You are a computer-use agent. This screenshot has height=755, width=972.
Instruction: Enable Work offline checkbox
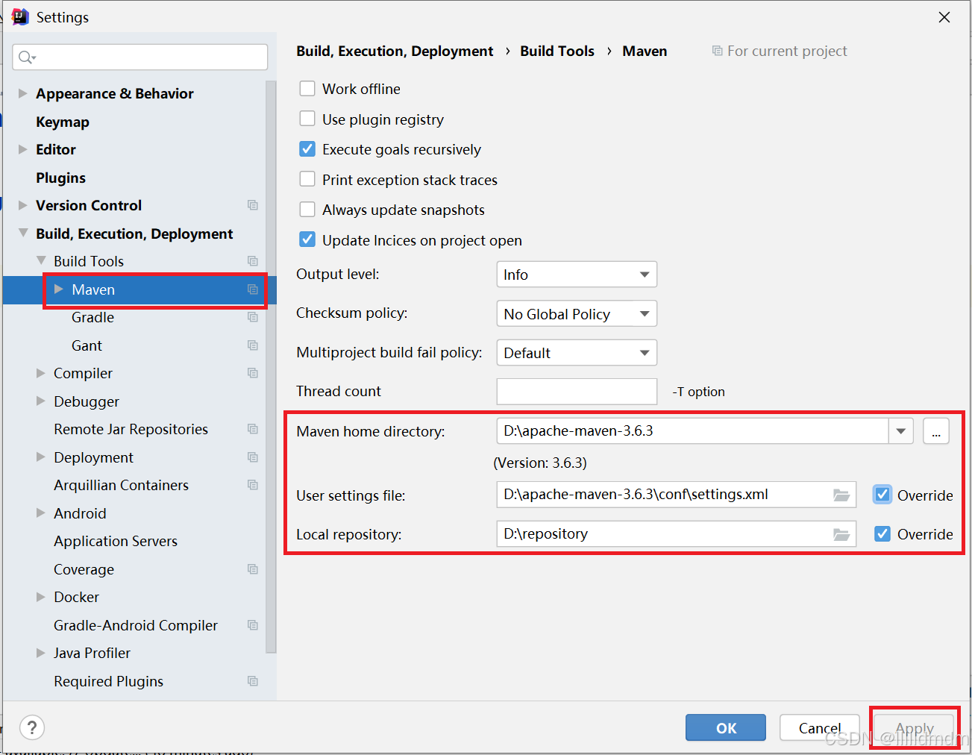click(307, 89)
